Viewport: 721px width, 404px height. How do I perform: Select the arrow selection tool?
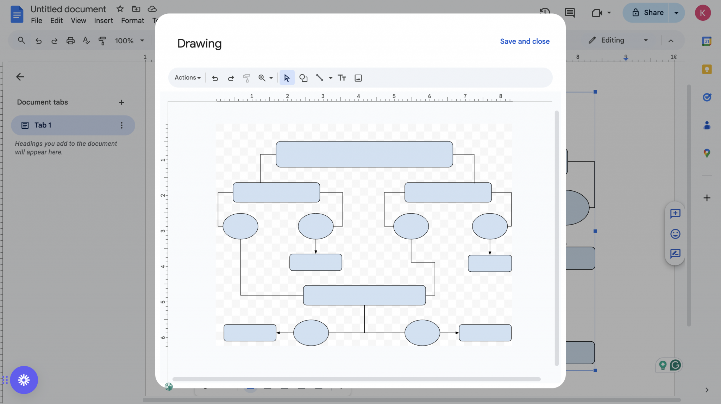coord(286,78)
